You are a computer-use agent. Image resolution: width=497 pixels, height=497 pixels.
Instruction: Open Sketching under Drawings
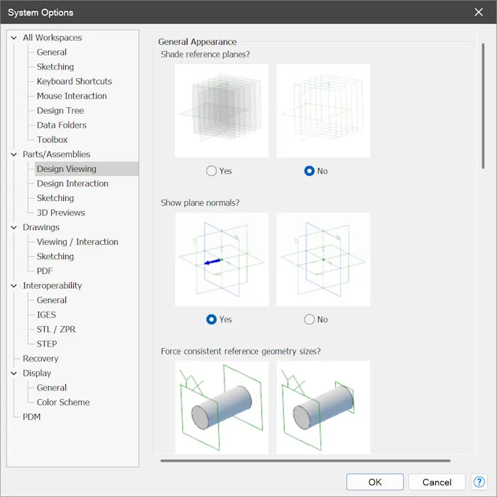click(55, 256)
